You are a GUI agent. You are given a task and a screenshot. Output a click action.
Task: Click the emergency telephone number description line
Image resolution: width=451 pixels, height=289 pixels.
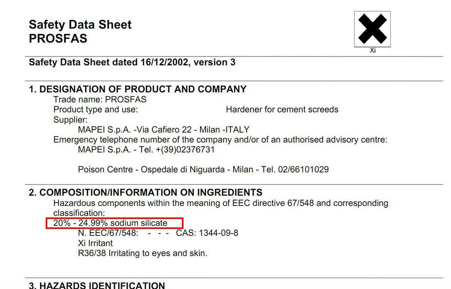(x=220, y=140)
